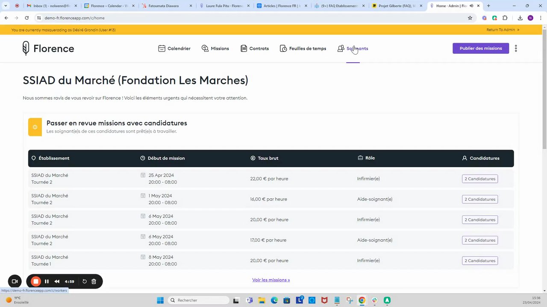Go to the Contrats section
This screenshot has width=547, height=307.
pyautogui.click(x=254, y=49)
